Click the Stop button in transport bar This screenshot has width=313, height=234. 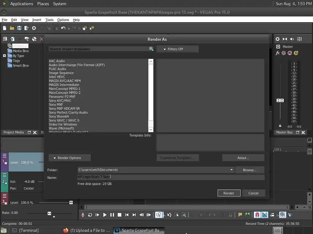point(120,215)
